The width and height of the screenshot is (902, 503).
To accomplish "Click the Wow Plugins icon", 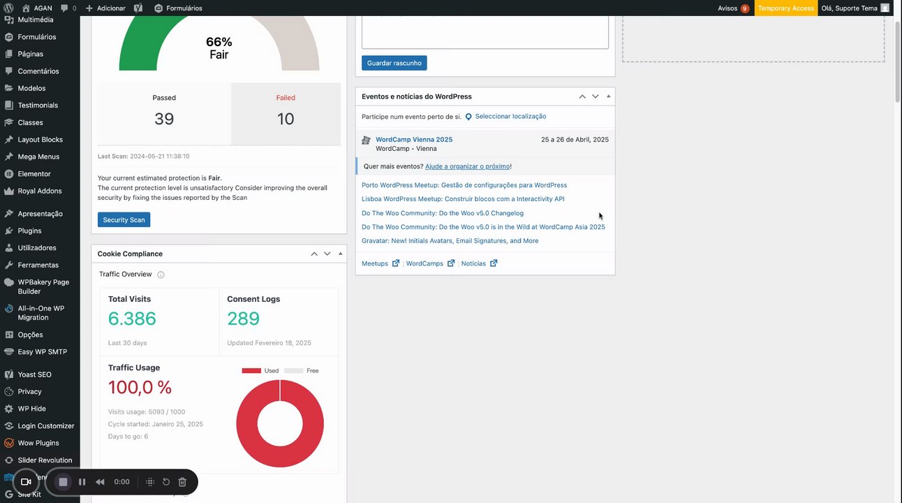I will [8, 443].
